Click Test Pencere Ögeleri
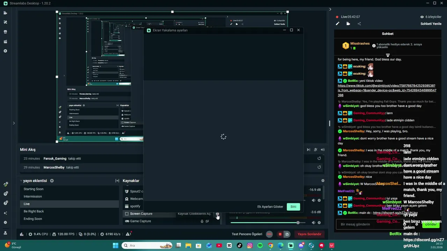This screenshot has height=251, width=447. pos(247,234)
